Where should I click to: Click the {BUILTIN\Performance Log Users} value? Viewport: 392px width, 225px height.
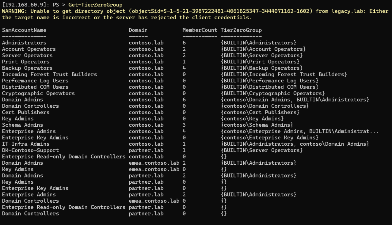click(269, 81)
